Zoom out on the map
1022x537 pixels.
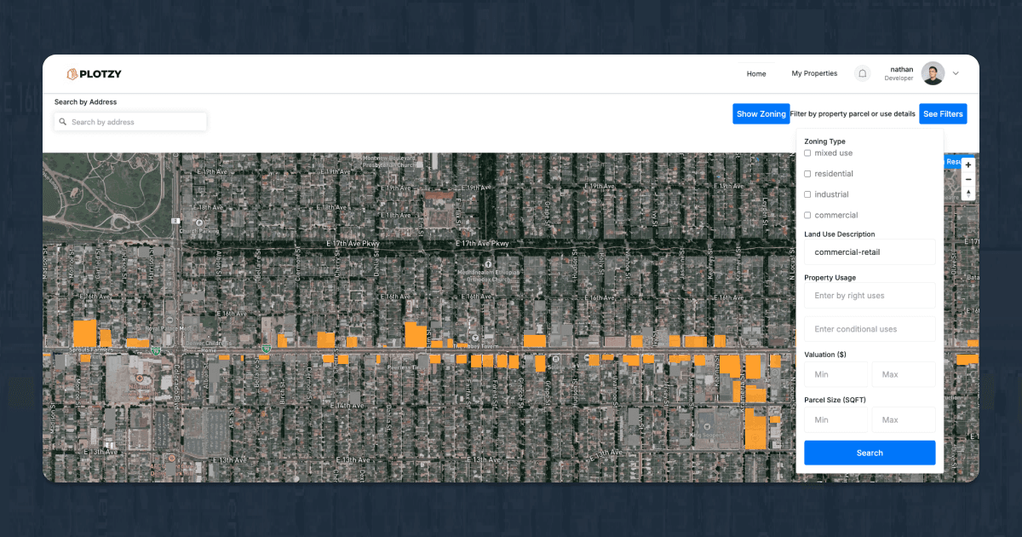tap(967, 179)
